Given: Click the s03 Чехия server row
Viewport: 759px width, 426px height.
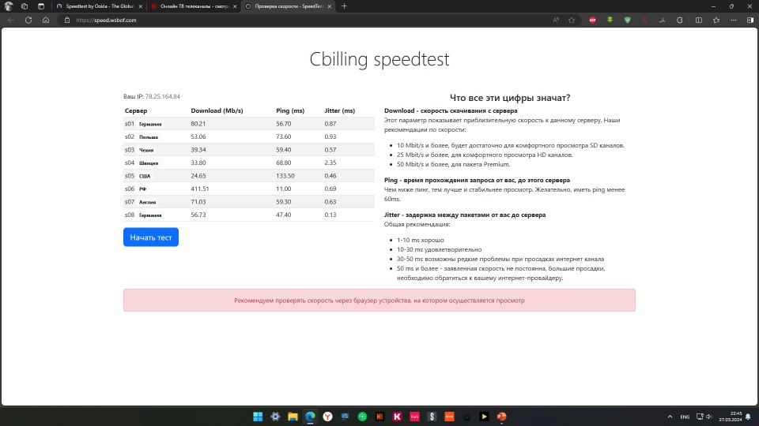Looking at the screenshot, I should pos(249,150).
